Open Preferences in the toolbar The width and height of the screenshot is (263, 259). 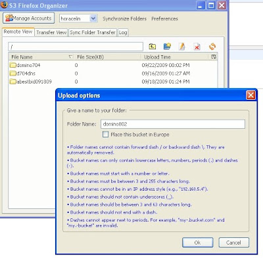(x=164, y=18)
